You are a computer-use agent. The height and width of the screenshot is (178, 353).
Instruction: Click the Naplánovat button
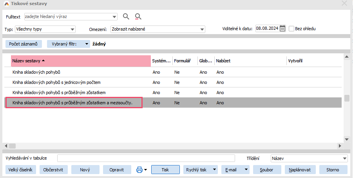300,170
